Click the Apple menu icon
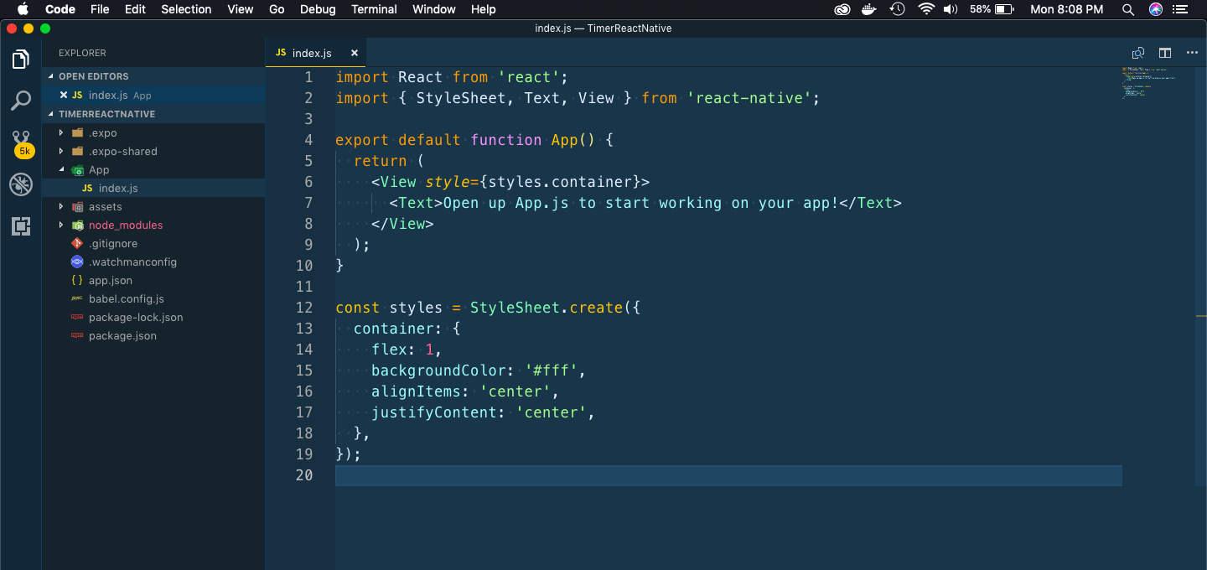 click(23, 9)
